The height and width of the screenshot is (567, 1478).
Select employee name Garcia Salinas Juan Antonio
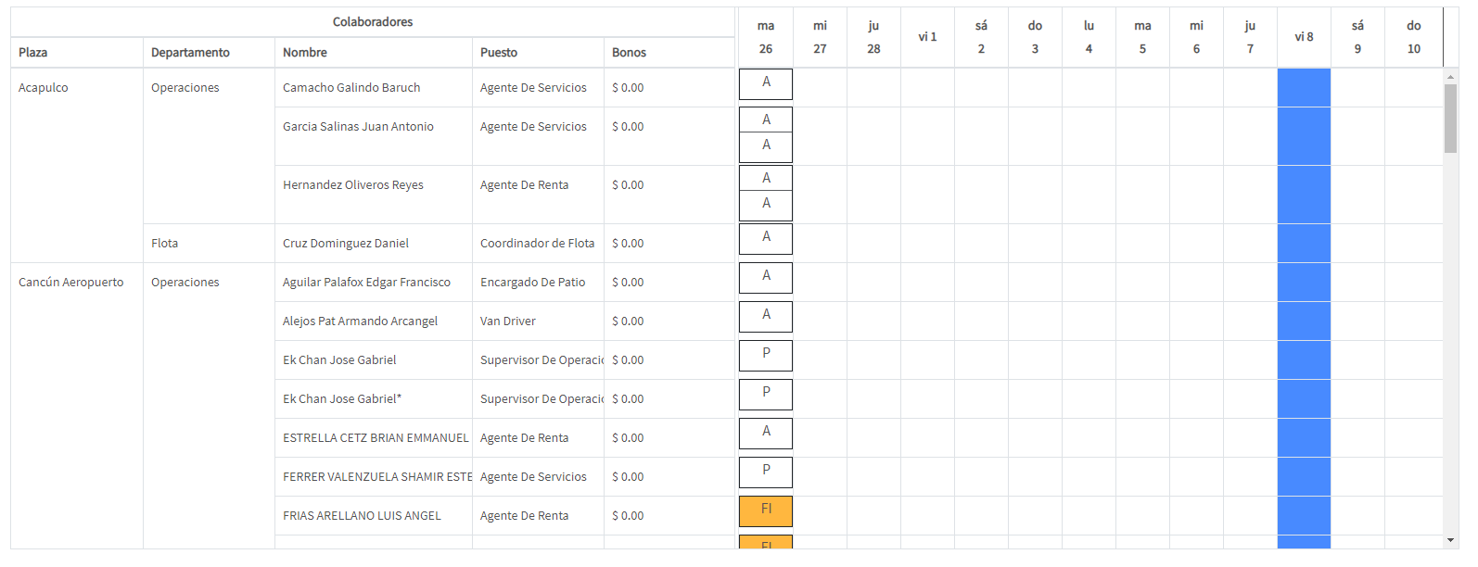[x=361, y=126]
